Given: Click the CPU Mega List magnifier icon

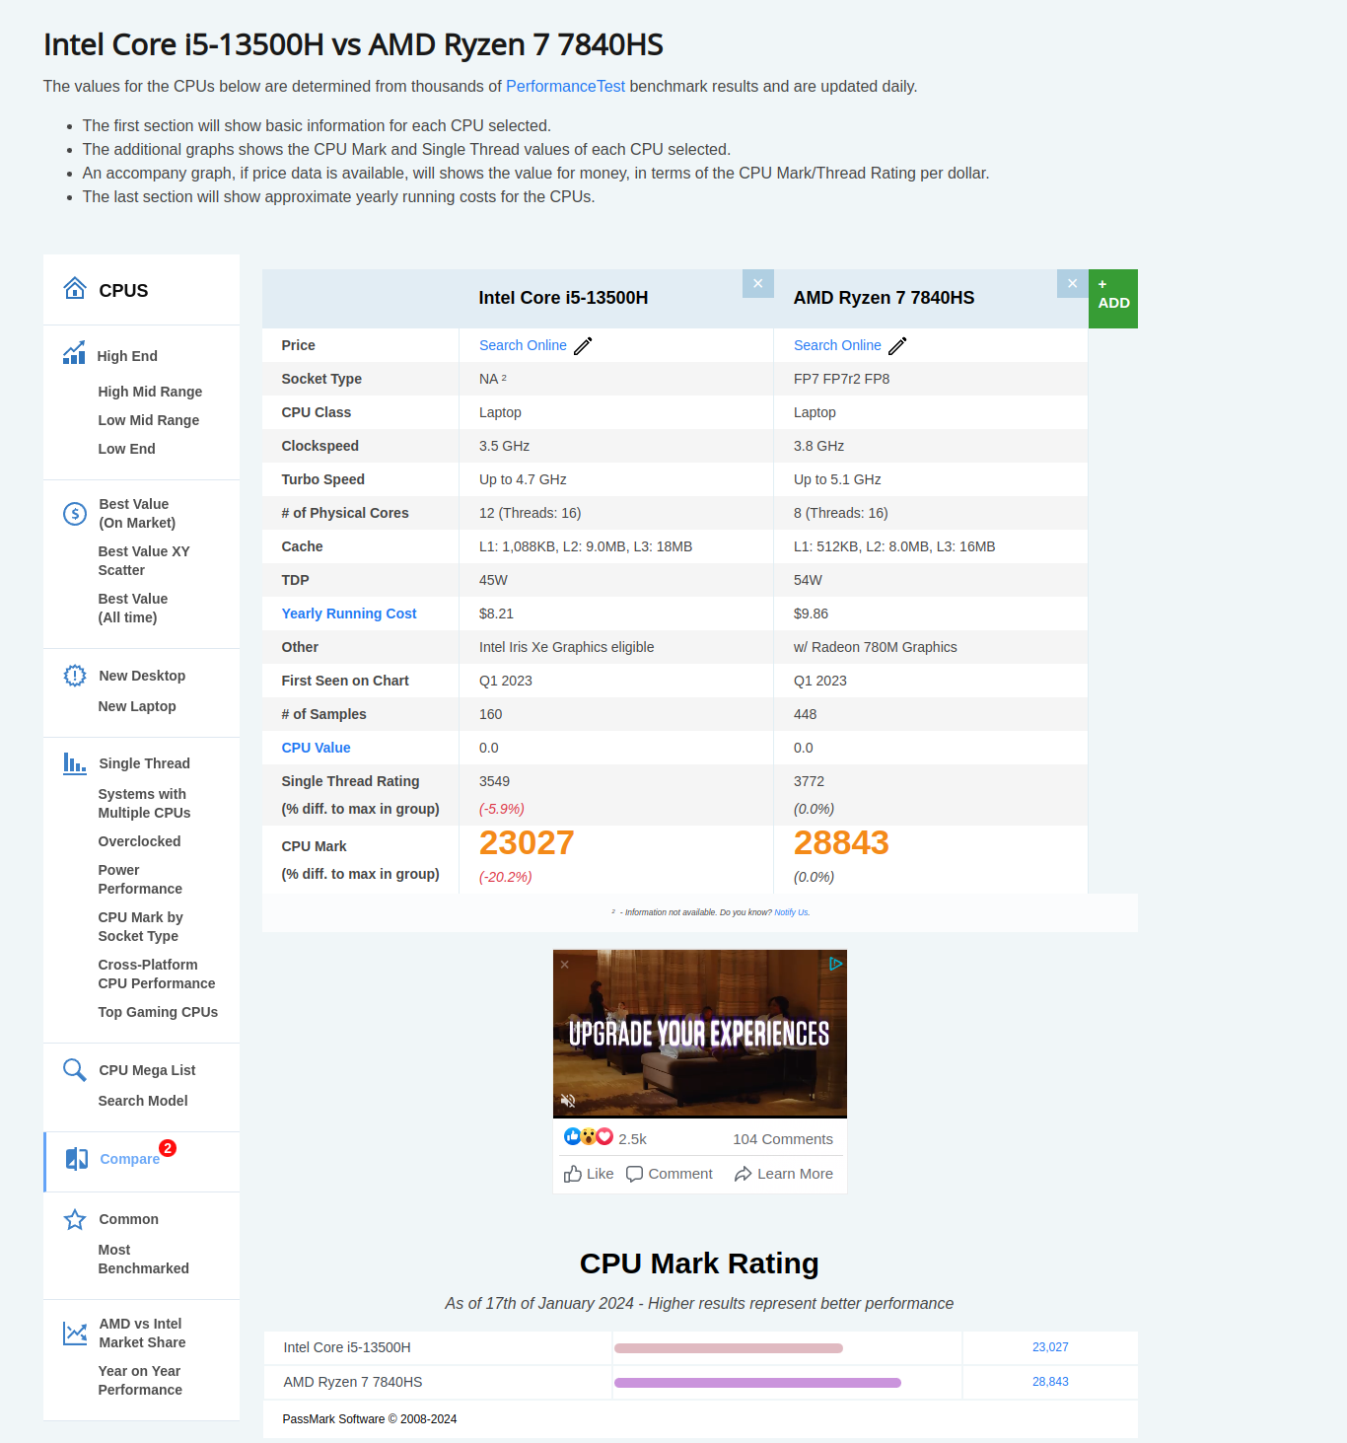Looking at the screenshot, I should [75, 1070].
